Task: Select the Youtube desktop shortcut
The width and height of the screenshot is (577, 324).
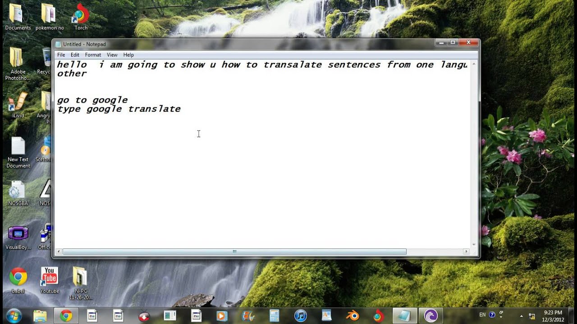Action: click(50, 280)
